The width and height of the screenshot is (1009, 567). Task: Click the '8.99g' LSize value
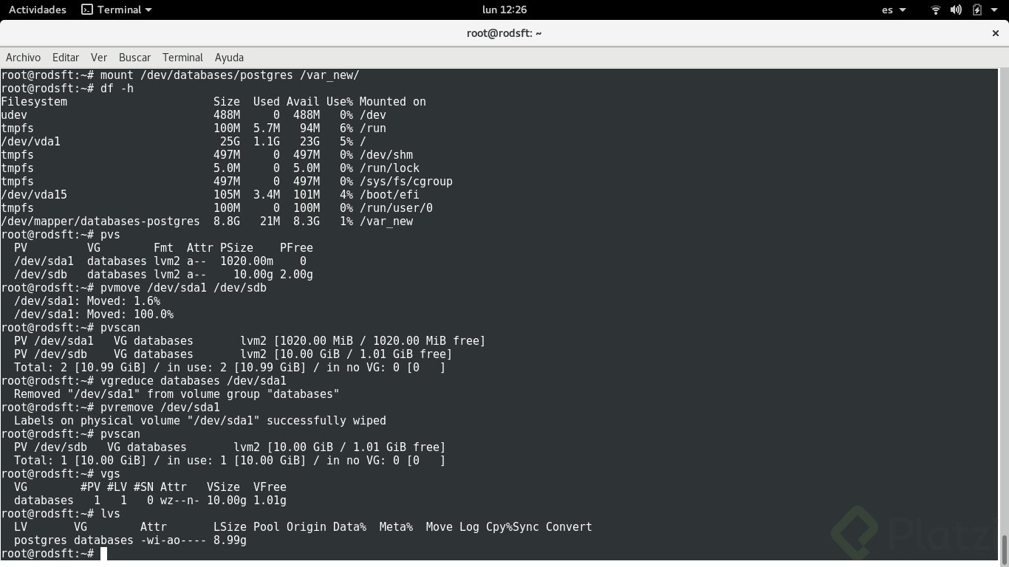click(230, 540)
